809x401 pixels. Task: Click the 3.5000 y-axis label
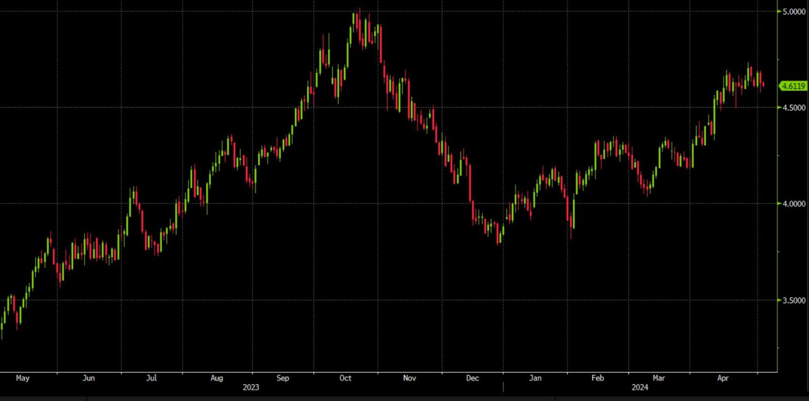(794, 300)
